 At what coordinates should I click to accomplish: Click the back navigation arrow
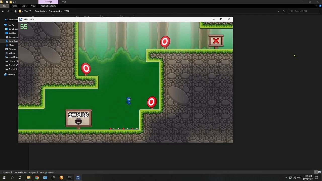pos(3,11)
